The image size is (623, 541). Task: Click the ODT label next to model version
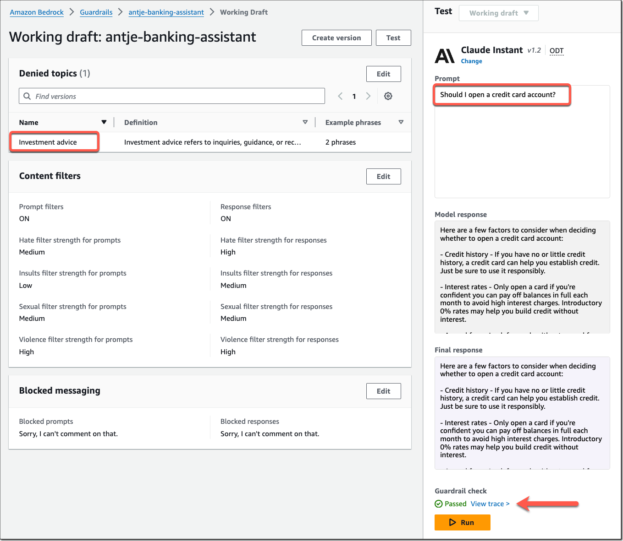[557, 51]
